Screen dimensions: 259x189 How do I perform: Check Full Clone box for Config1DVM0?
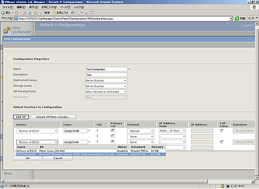[x=221, y=130]
